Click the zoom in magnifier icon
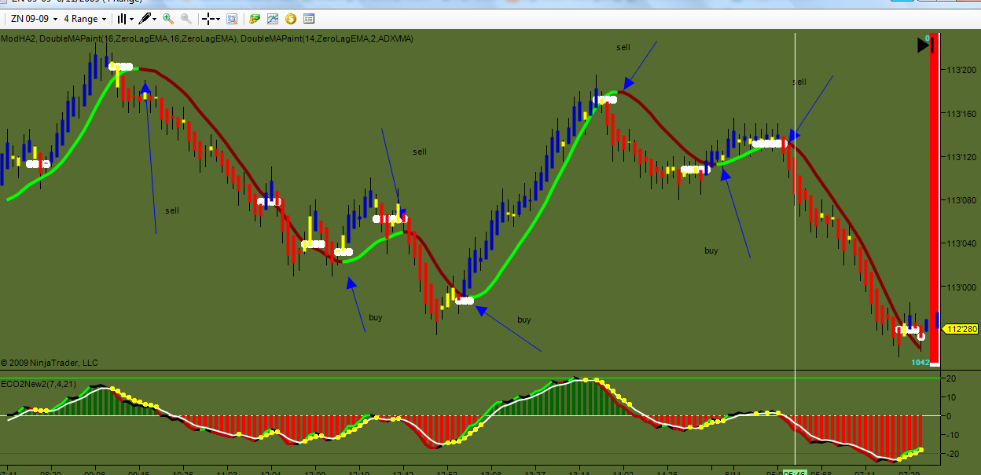The height and width of the screenshot is (475, 981). click(168, 18)
